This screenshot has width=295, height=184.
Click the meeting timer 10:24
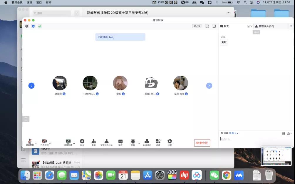pos(197,26)
